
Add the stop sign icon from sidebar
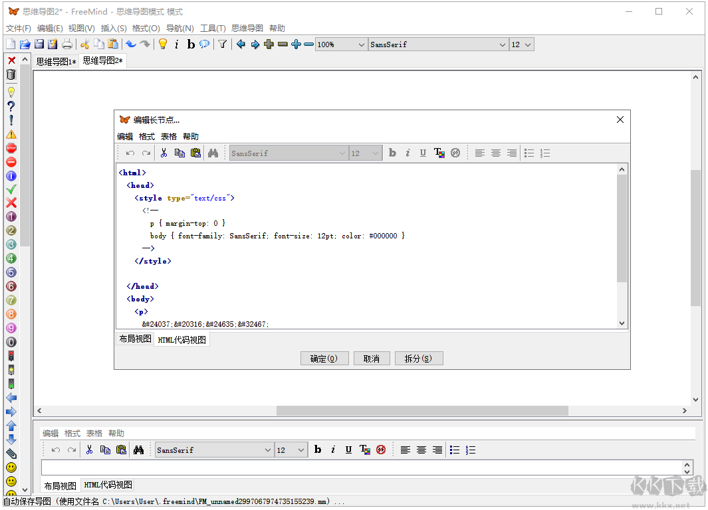[x=11, y=148]
